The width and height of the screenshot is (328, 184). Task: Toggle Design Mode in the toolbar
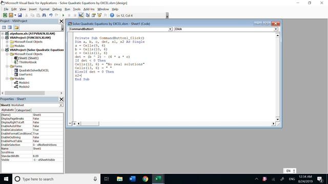(81, 15)
